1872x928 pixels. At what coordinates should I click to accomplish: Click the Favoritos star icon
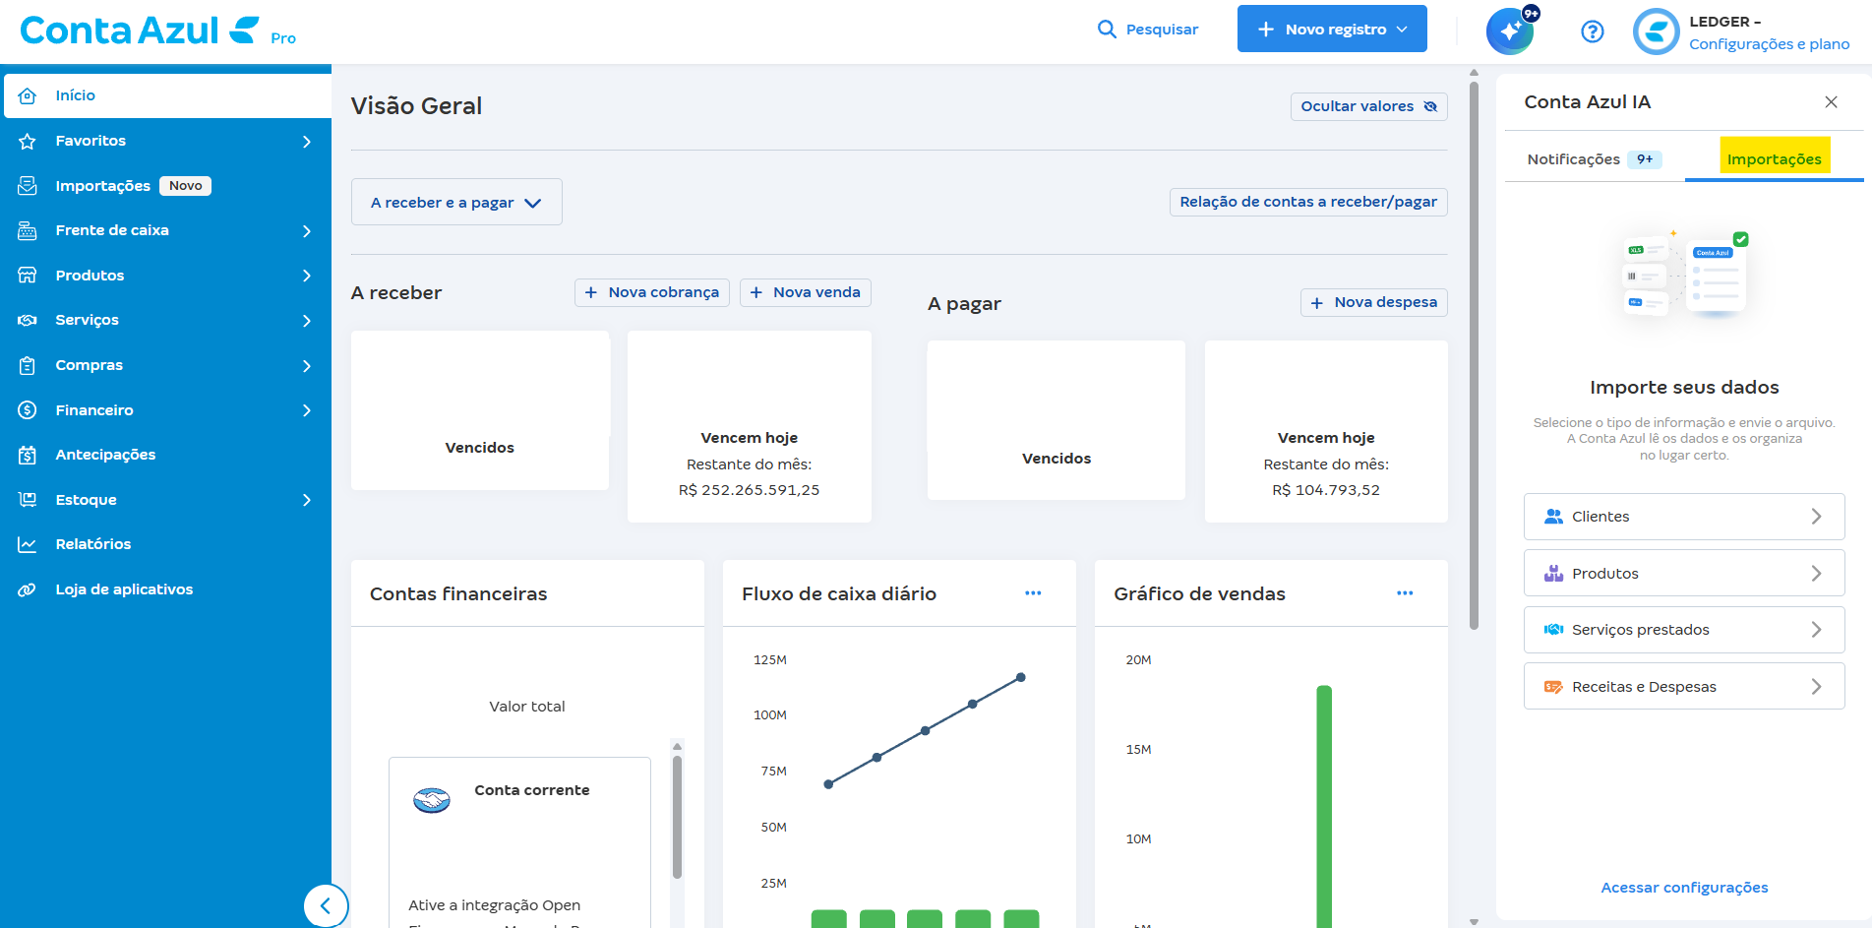(x=28, y=141)
